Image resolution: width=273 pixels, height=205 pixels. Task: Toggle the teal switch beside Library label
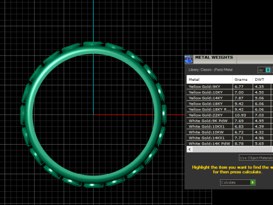pos(268,70)
